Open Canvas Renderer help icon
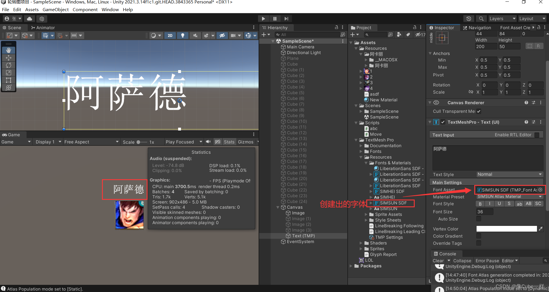Viewport: 549px width, 292px height. point(526,102)
